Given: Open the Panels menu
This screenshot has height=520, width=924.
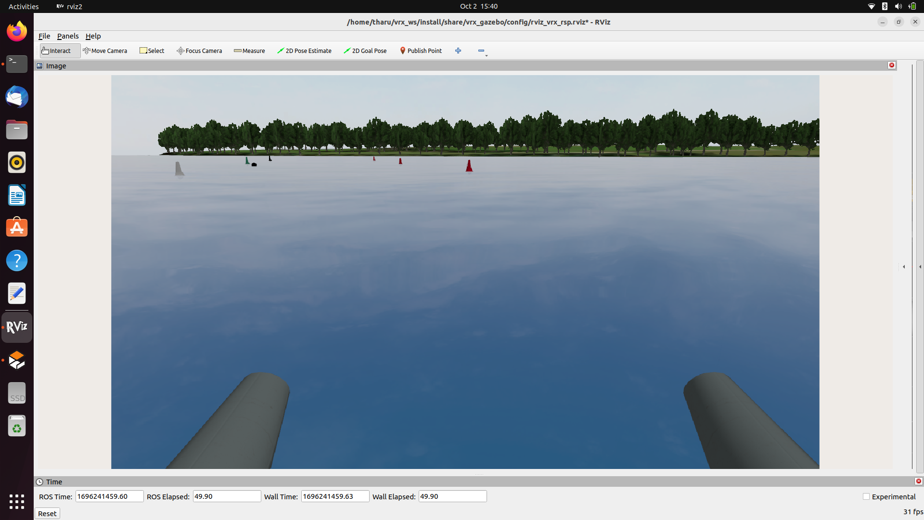Looking at the screenshot, I should click(68, 36).
